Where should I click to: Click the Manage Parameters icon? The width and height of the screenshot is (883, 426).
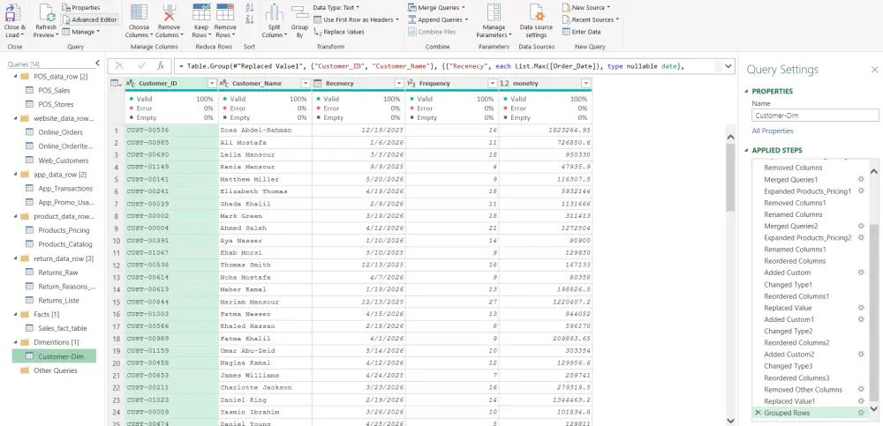(494, 12)
